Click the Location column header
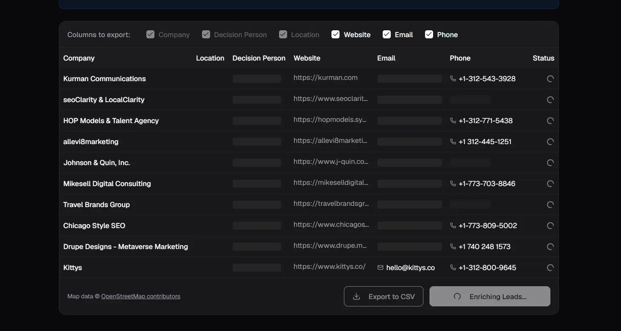This screenshot has height=331, width=621. 210,58
